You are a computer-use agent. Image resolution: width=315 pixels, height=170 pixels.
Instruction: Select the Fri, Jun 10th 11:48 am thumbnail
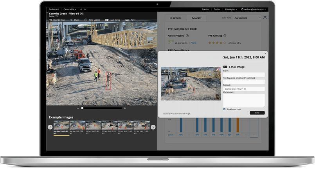(x=126, y=125)
